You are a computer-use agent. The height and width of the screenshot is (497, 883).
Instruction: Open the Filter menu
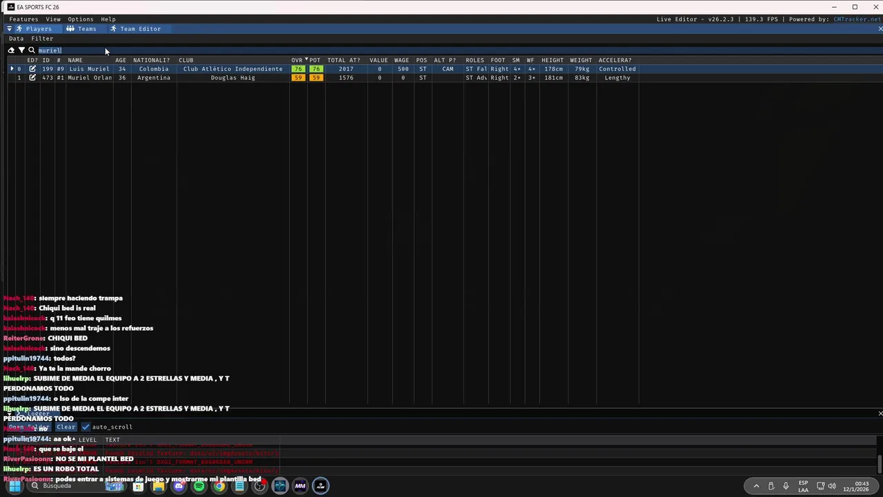[42, 39]
